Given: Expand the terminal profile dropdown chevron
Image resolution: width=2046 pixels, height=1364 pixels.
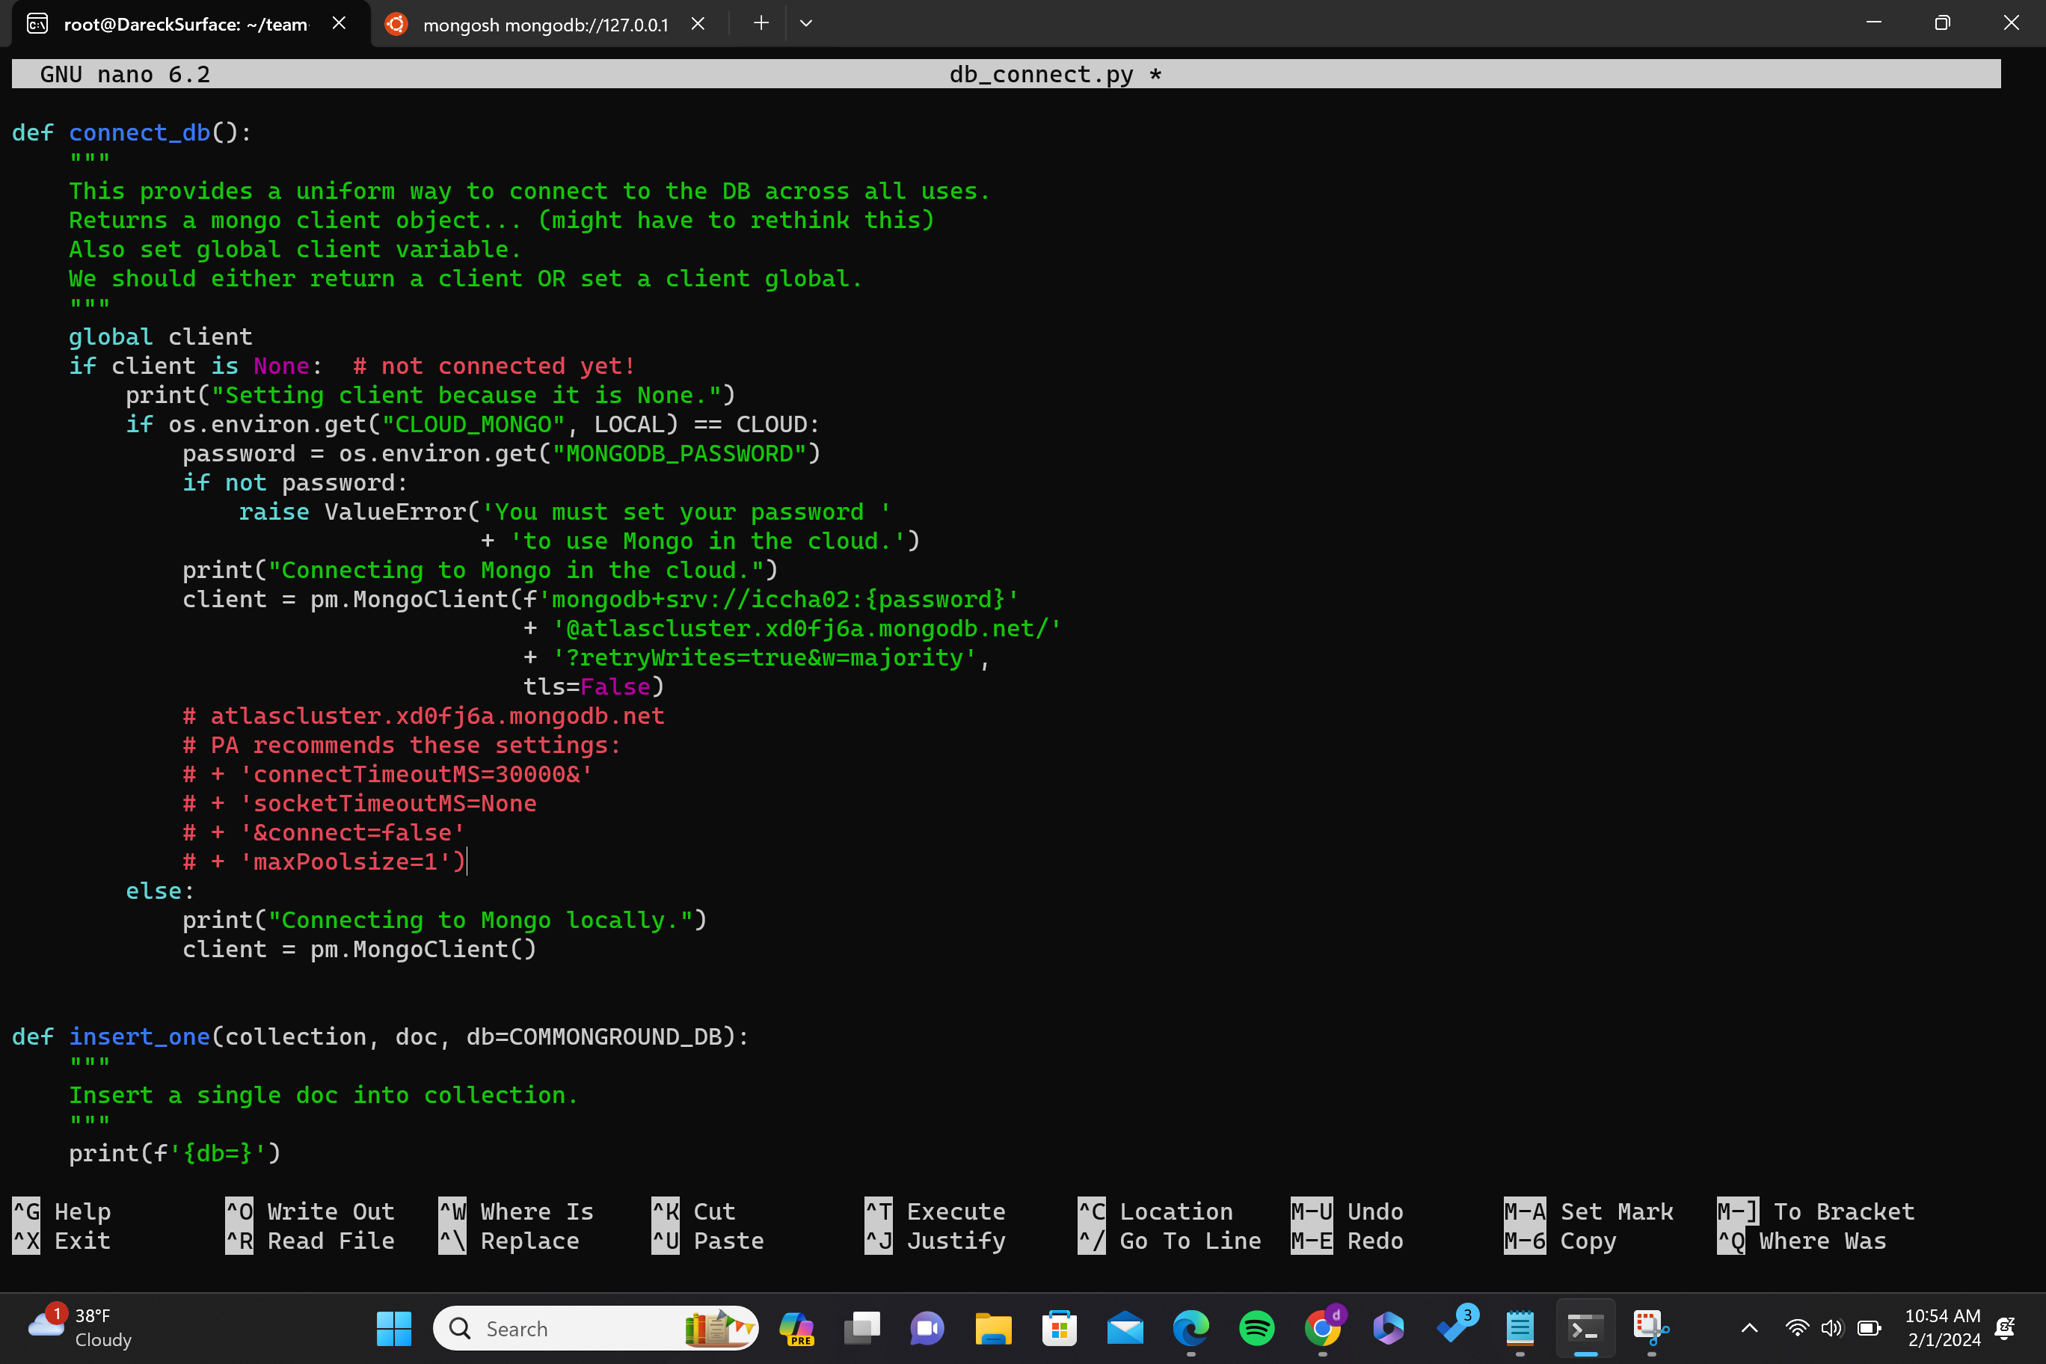Looking at the screenshot, I should (805, 23).
